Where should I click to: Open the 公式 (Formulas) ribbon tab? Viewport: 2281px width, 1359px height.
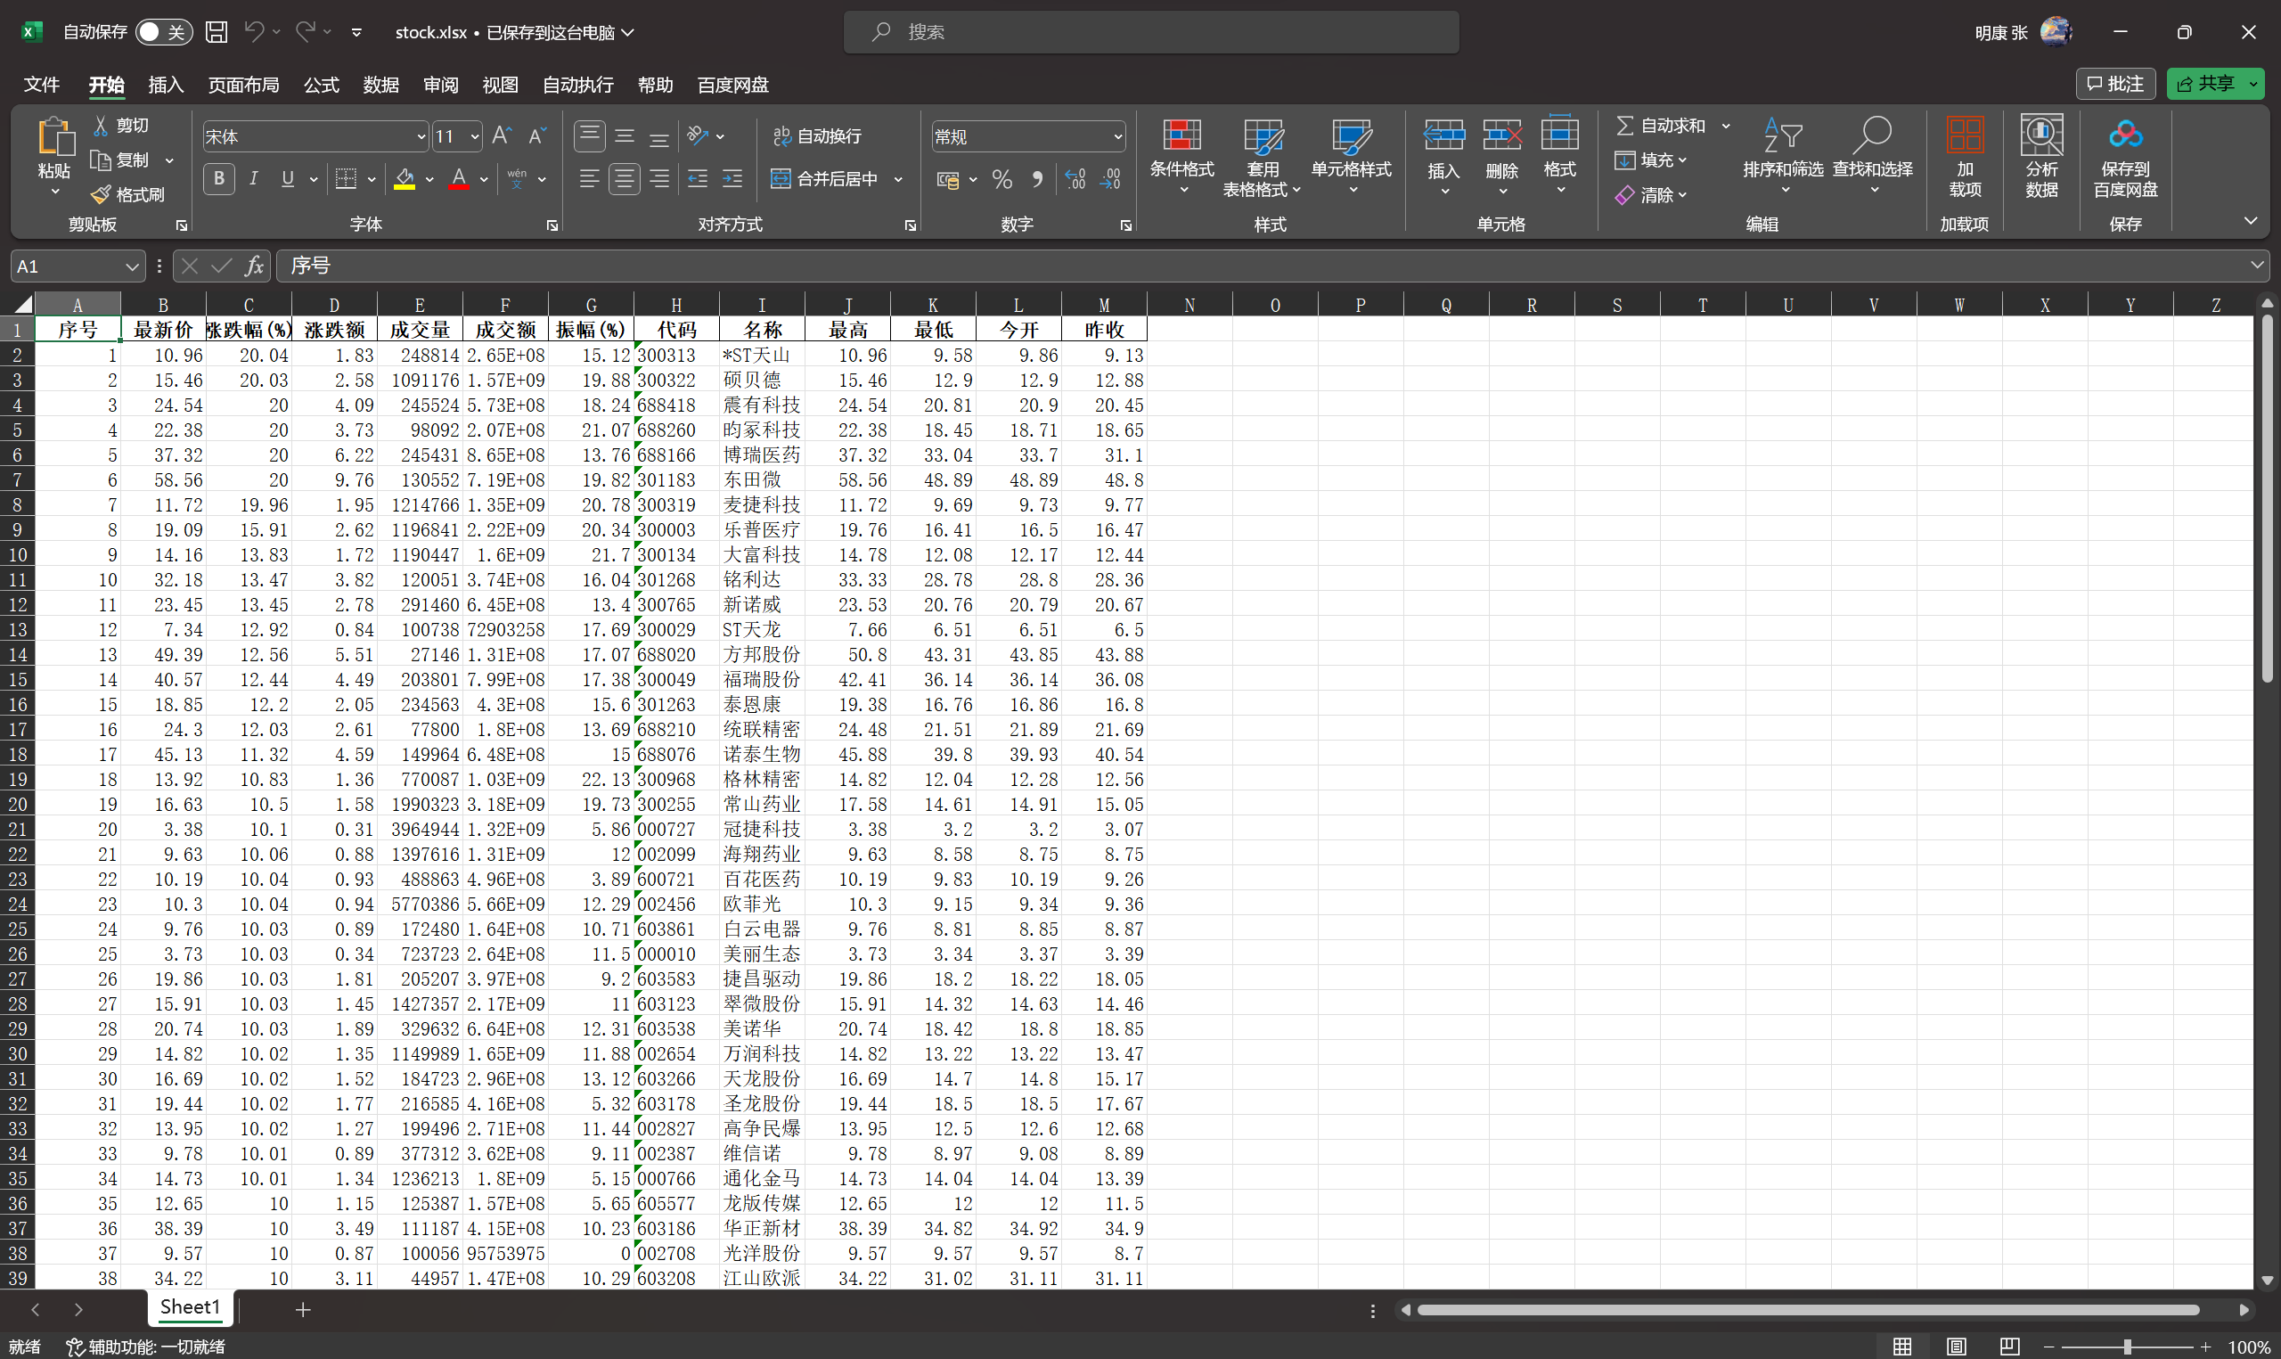pos(321,86)
